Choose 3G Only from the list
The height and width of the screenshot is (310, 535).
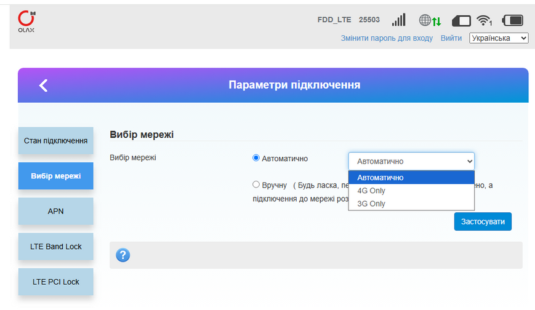click(411, 204)
